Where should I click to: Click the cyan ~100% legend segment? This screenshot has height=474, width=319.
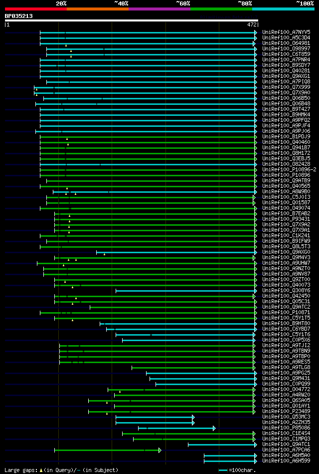pos(283,9)
